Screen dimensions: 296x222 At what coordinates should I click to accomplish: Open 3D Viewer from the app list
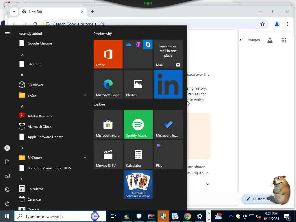(x=53, y=85)
